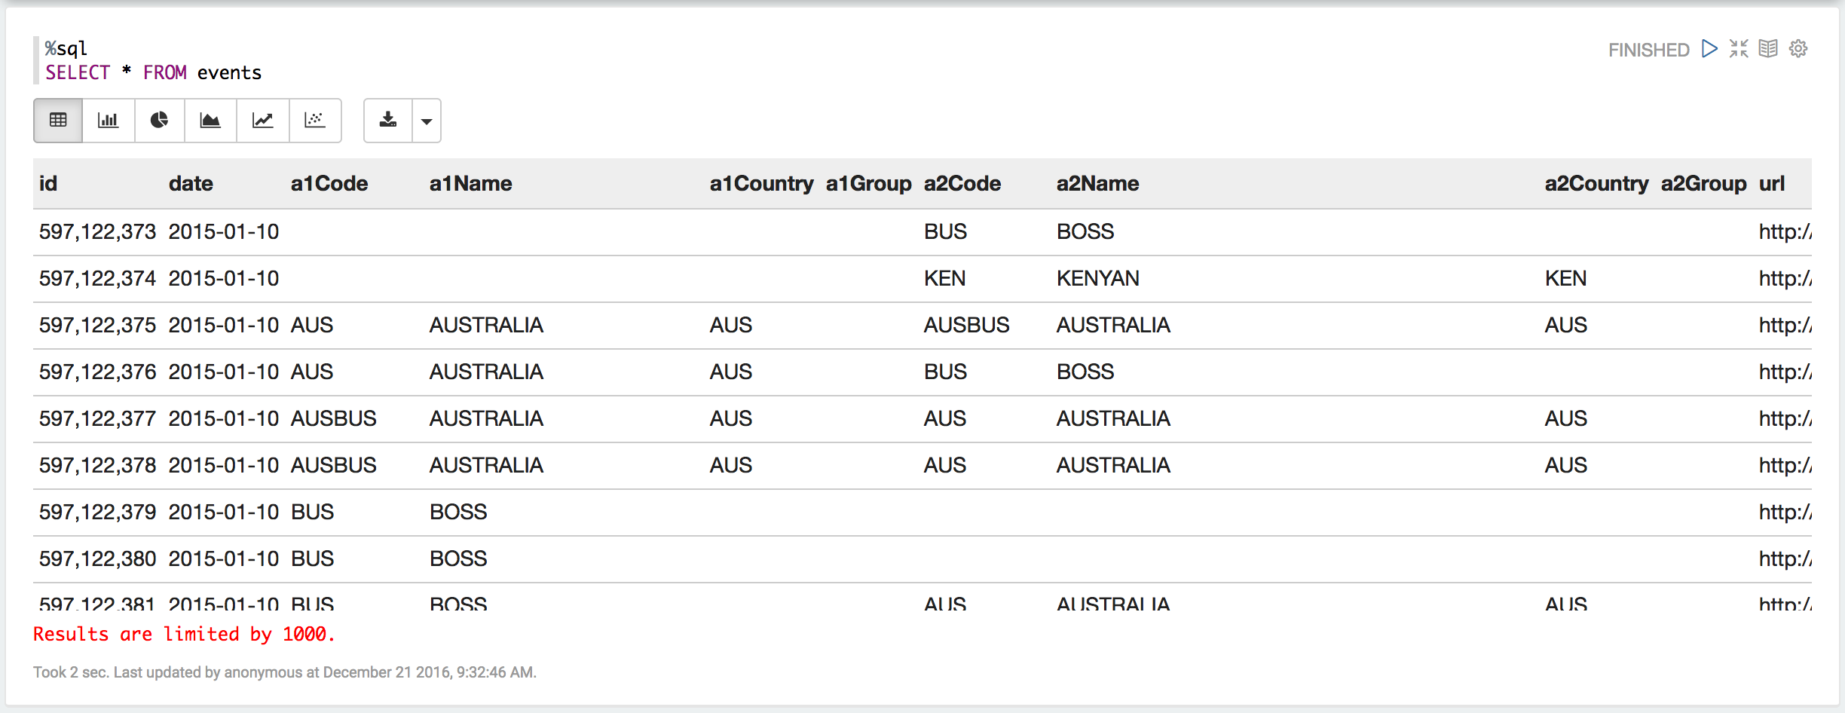This screenshot has height=713, width=1845.
Task: Open url link for row 597,122,375
Action: point(1784,325)
